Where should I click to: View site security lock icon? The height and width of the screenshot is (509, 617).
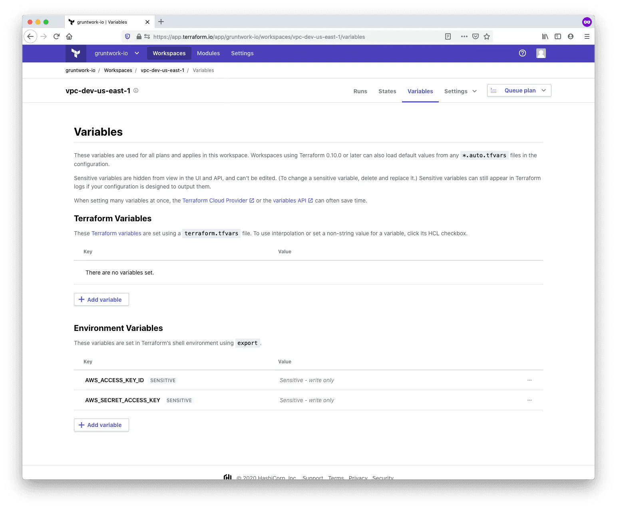tap(139, 36)
